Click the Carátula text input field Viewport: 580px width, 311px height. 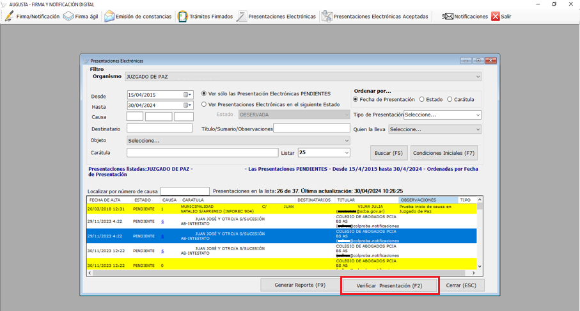pos(202,153)
